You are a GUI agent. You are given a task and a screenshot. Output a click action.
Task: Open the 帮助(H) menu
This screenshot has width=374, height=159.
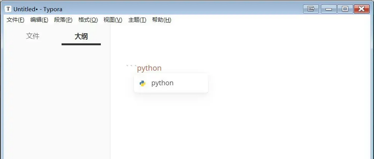(162, 20)
